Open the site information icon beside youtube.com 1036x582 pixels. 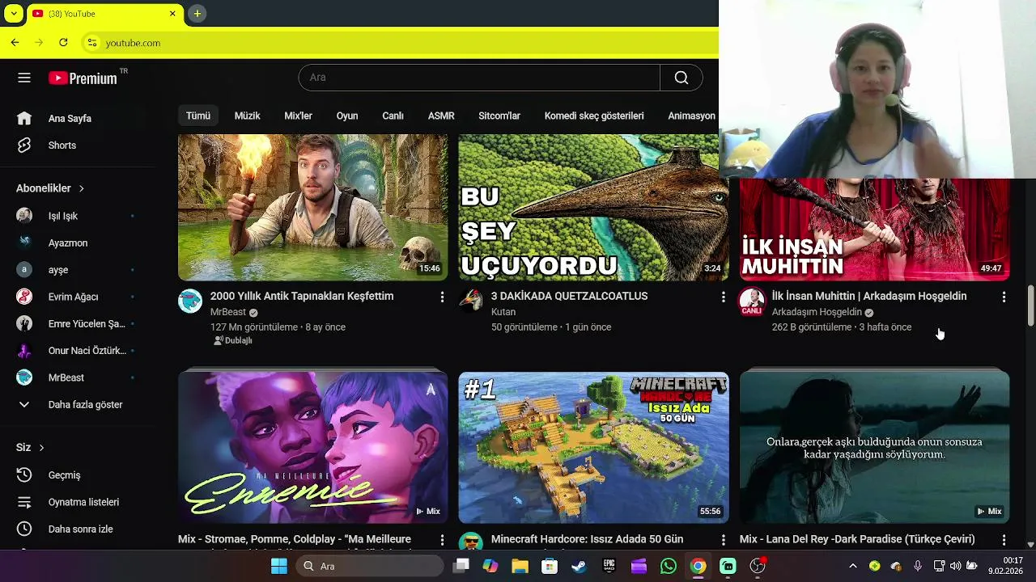[92, 43]
